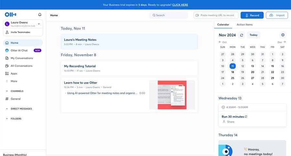The height and width of the screenshot is (156, 291).
Task: Click the camera icon in meeting URL field
Action: point(197,15)
